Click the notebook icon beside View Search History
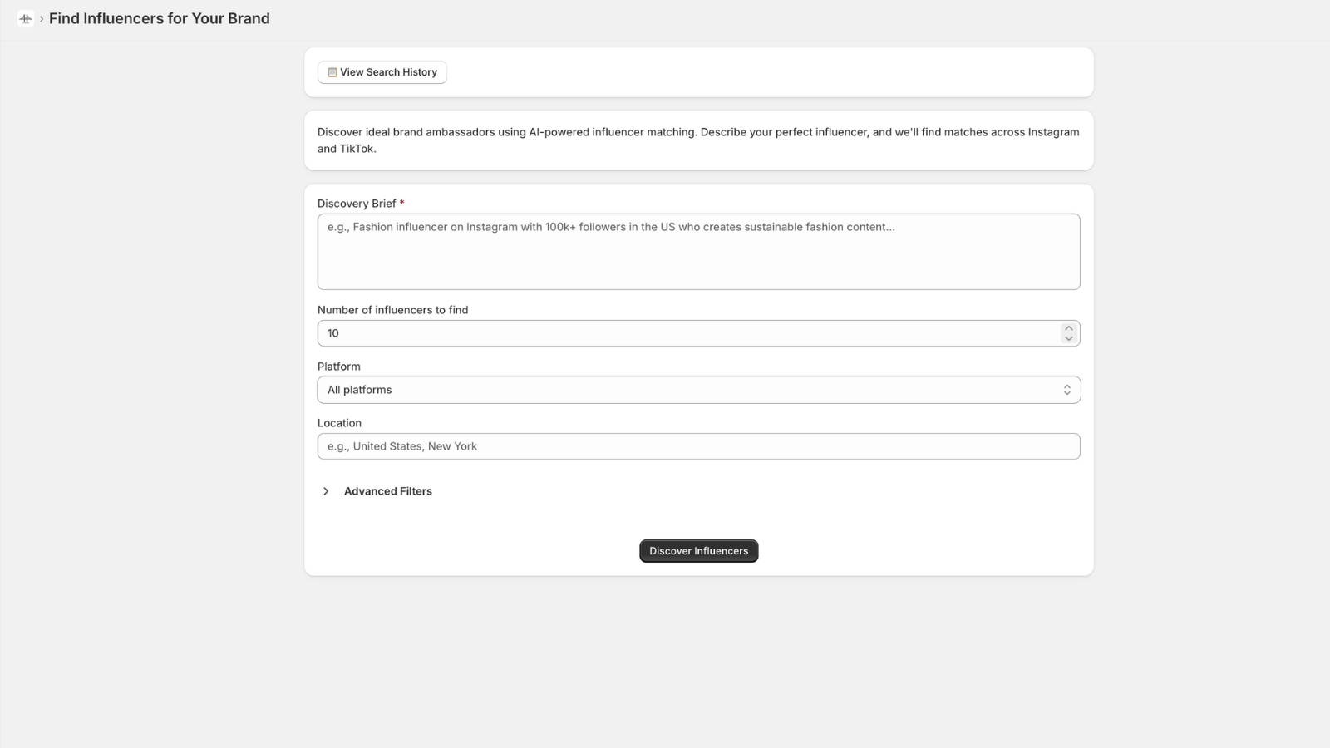This screenshot has height=748, width=1330. coord(332,72)
